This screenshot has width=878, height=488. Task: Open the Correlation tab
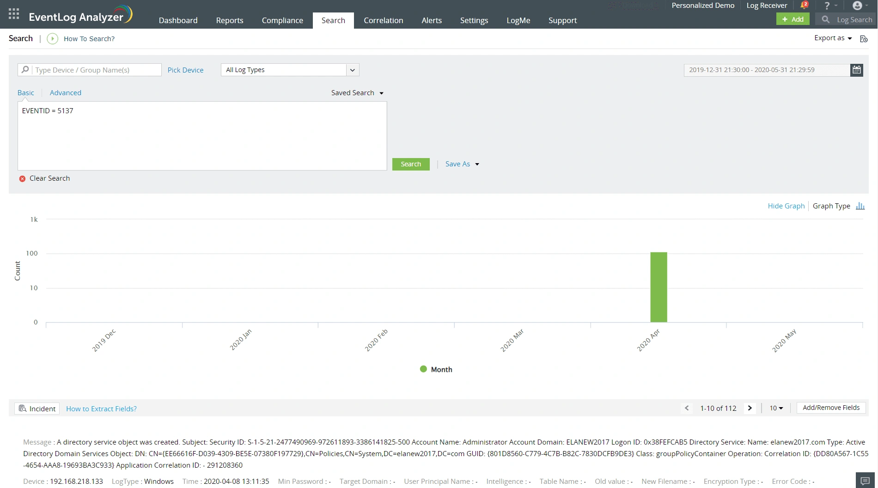(x=383, y=20)
